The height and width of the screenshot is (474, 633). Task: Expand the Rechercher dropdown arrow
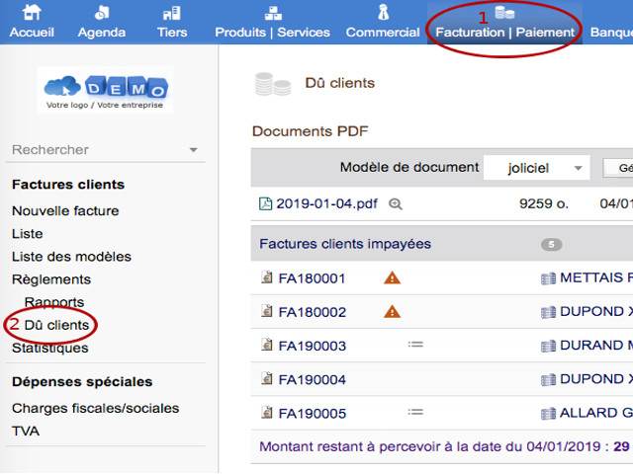194,150
